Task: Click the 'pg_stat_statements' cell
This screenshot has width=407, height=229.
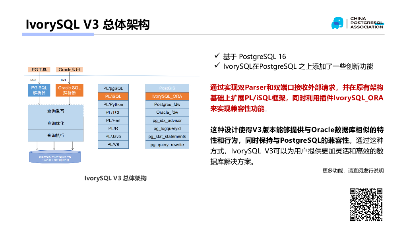Action: click(167, 137)
